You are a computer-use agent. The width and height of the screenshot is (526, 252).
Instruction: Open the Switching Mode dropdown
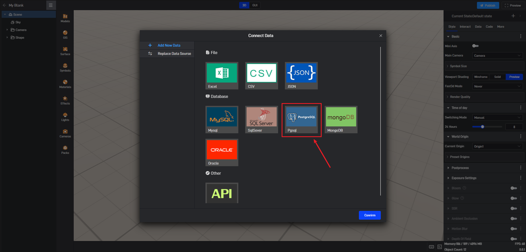point(498,118)
